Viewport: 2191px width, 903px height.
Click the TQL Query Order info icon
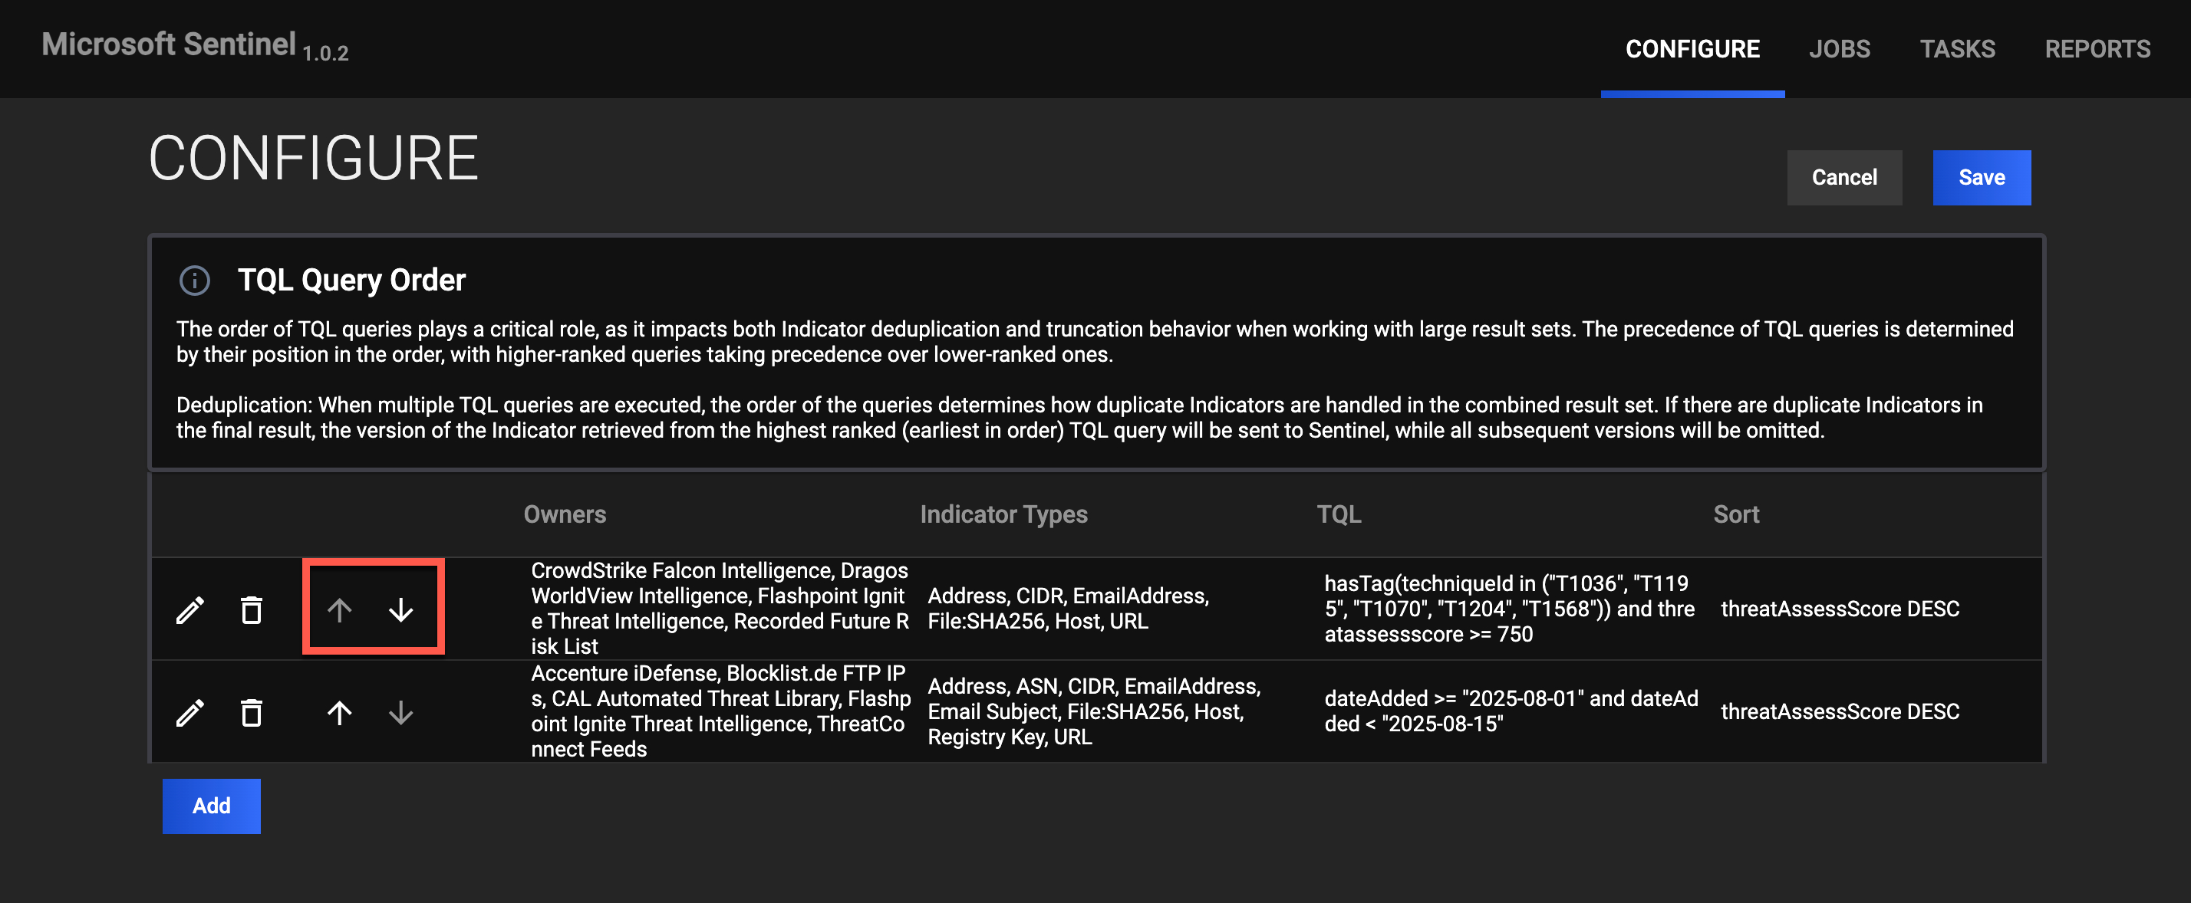(194, 280)
